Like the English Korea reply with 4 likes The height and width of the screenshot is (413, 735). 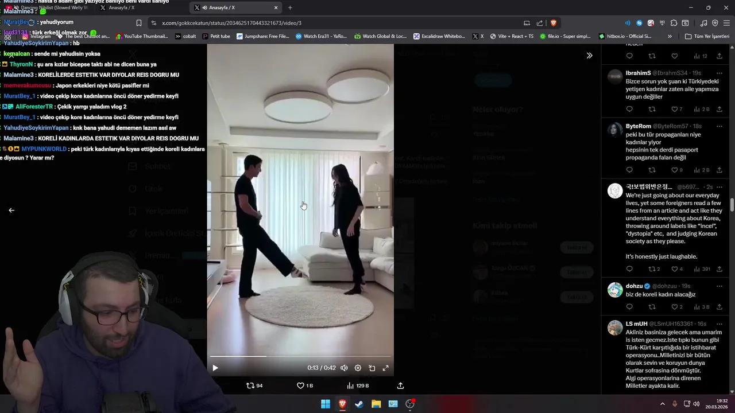(677, 269)
